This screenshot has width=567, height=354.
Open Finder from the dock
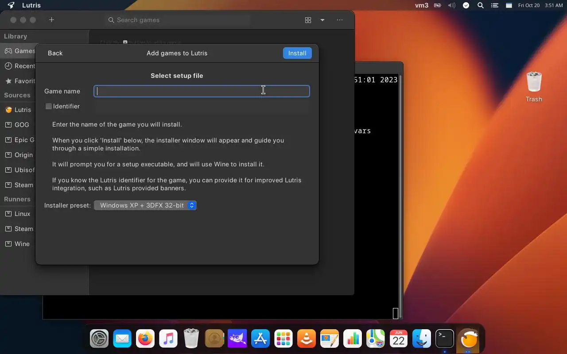click(422, 339)
